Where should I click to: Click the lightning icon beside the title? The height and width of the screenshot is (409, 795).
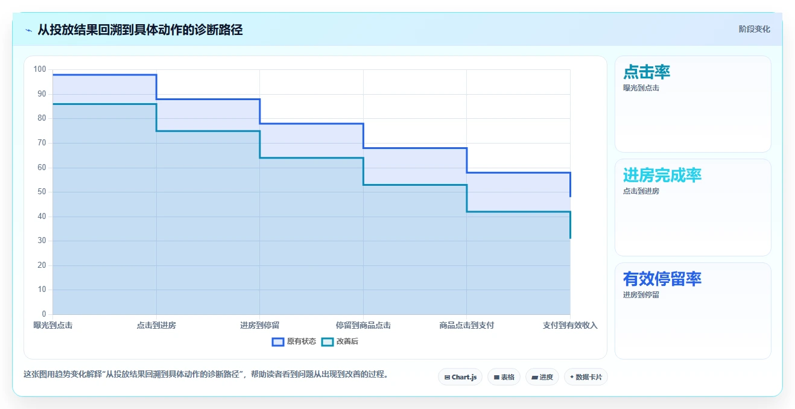click(x=29, y=30)
